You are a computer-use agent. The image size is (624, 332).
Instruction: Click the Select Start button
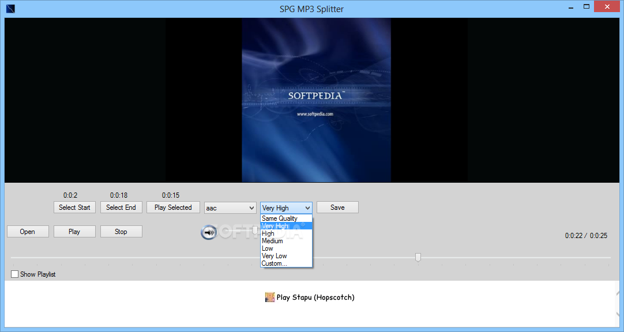[74, 207]
